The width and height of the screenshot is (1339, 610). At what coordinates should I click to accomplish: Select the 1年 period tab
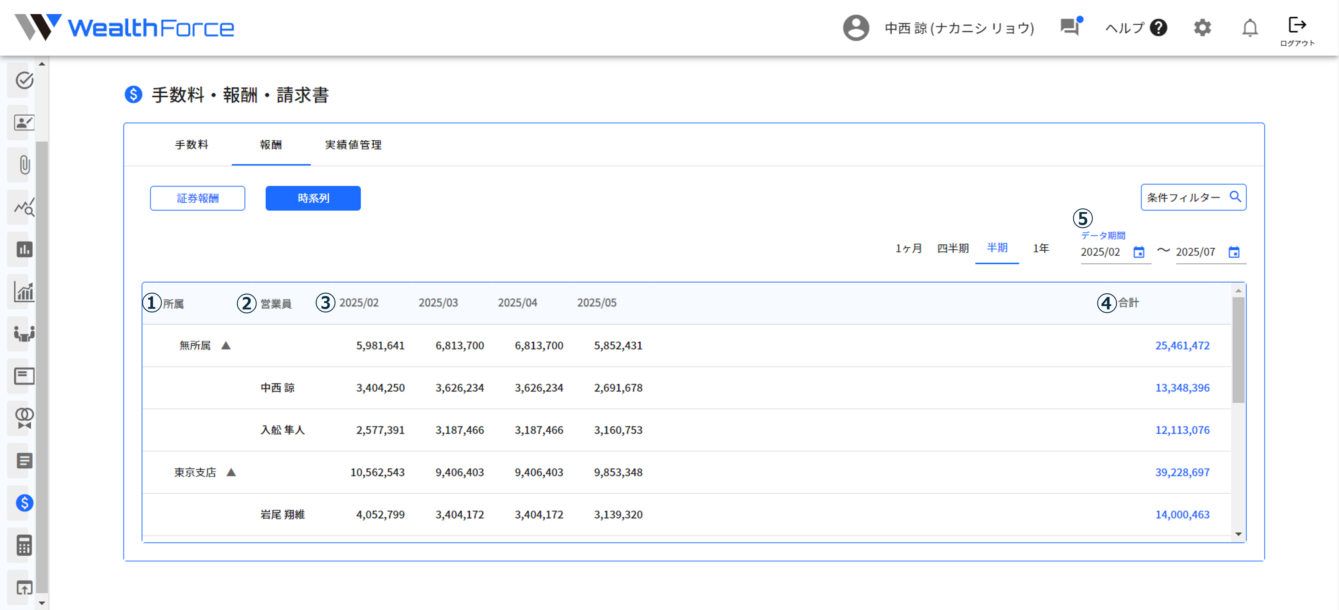pos(1041,248)
